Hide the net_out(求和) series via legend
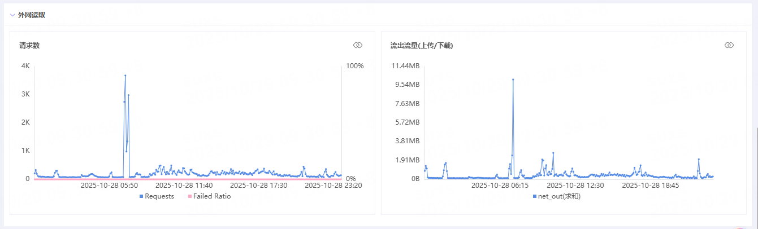The image size is (758, 229). (559, 196)
